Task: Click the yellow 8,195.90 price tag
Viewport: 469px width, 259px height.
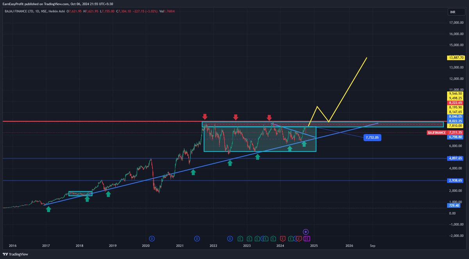Action: 455,107
